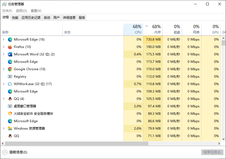Switch to the 性能 tab

click(x=15, y=18)
